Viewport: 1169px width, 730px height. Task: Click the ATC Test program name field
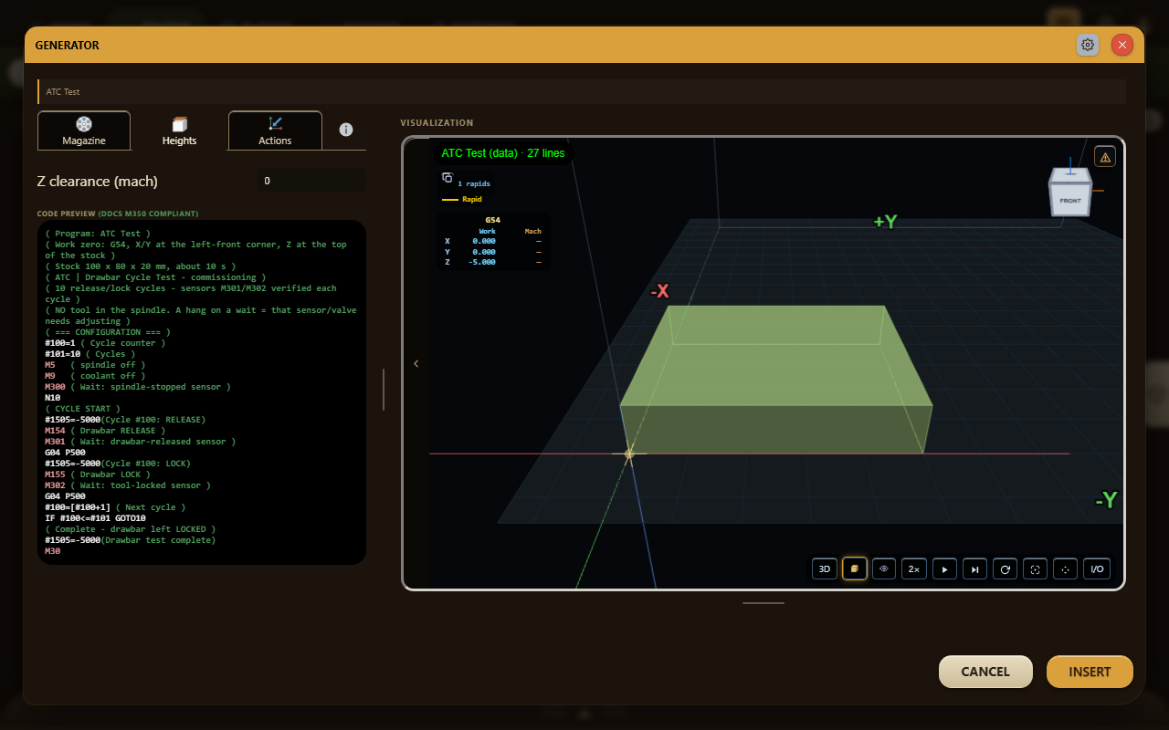click(x=582, y=91)
